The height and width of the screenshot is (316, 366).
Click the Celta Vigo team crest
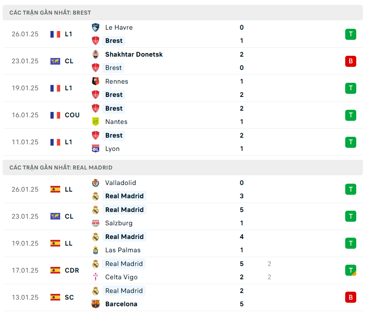95,277
